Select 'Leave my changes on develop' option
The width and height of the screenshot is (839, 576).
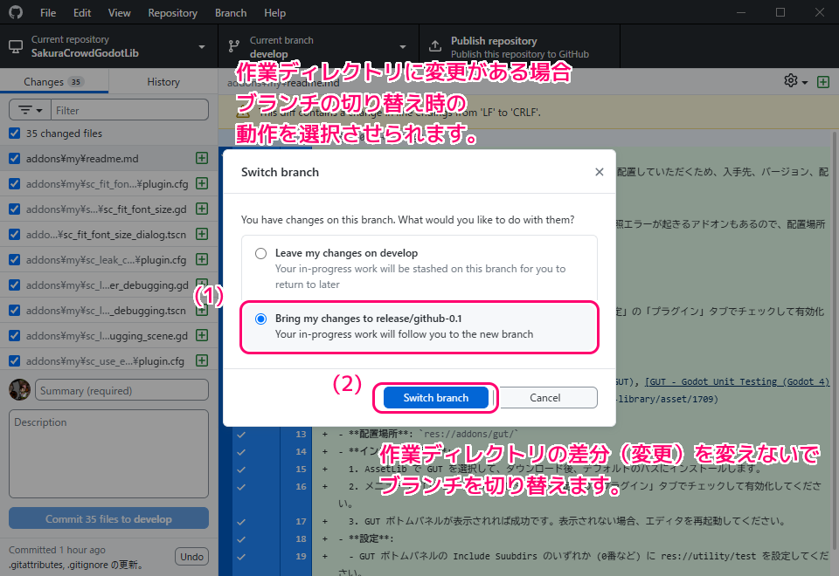(x=260, y=253)
